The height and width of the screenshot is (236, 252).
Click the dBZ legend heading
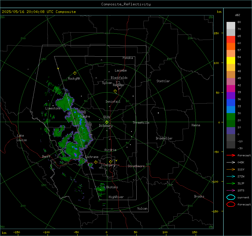click(237, 15)
